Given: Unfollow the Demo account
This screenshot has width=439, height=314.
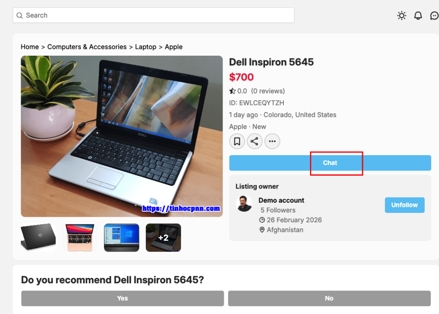Looking at the screenshot, I should pos(404,205).
